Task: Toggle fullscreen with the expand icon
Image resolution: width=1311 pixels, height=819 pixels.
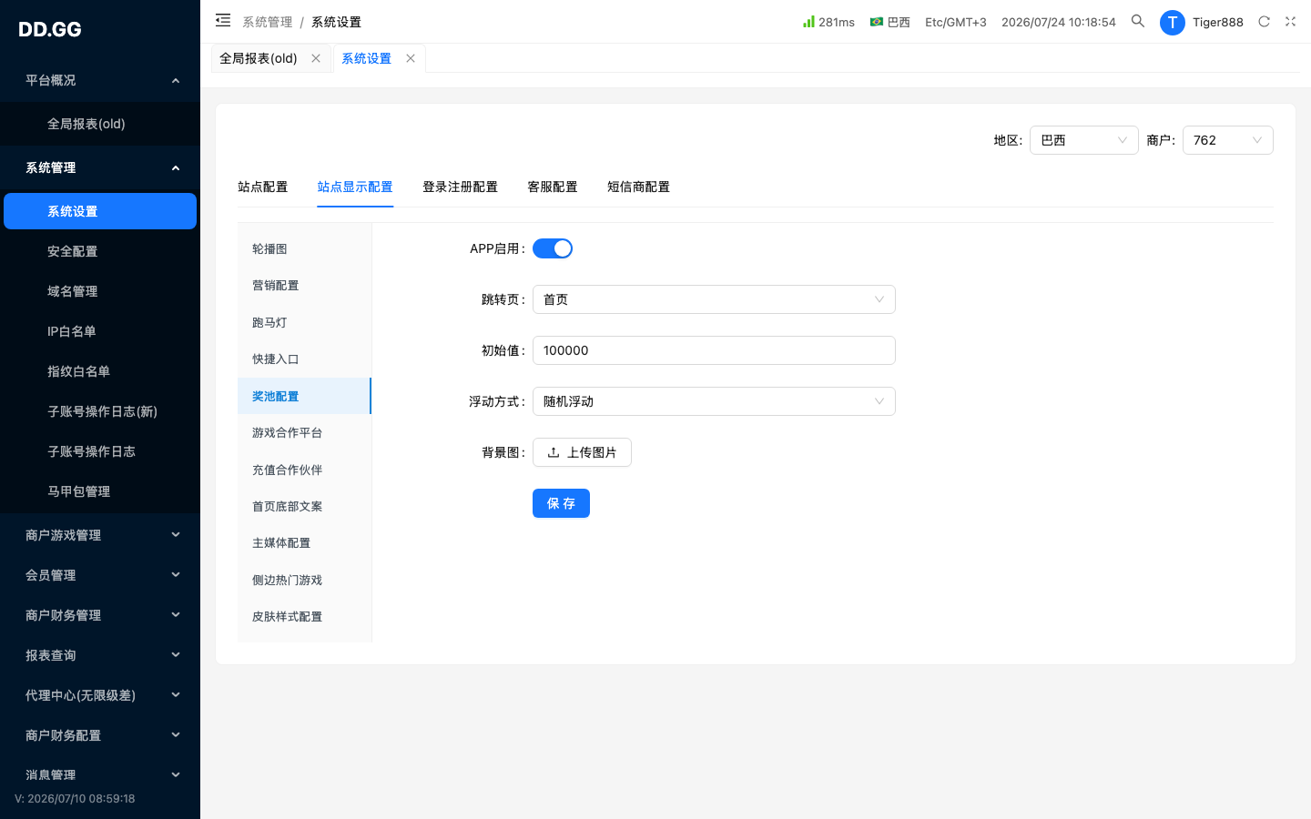Action: pos(1290,22)
